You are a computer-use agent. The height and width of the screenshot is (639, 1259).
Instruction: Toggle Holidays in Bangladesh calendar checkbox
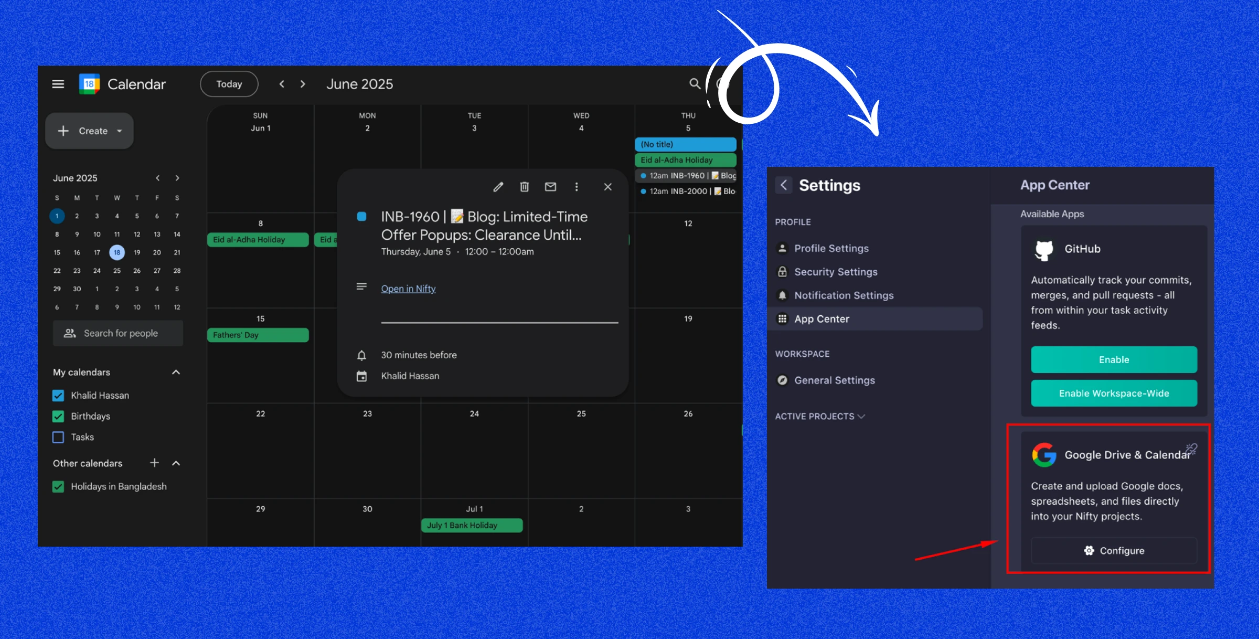[x=58, y=487]
